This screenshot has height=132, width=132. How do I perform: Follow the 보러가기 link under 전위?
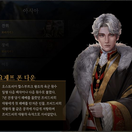7,32
